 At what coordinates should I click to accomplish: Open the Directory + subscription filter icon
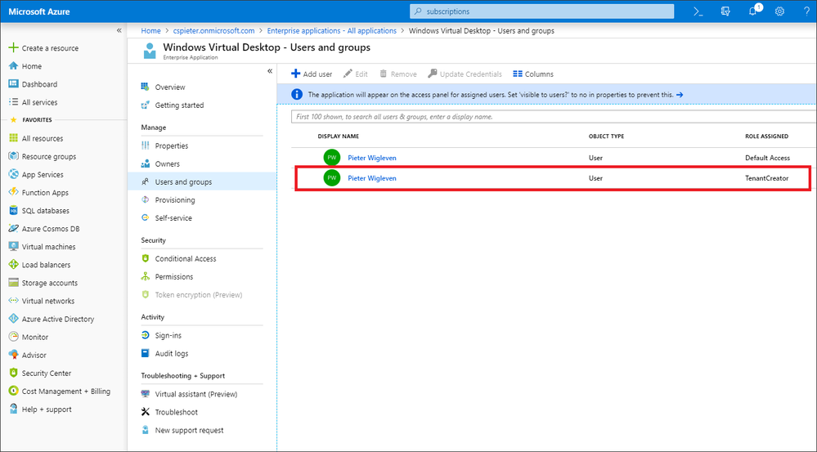[x=725, y=11]
